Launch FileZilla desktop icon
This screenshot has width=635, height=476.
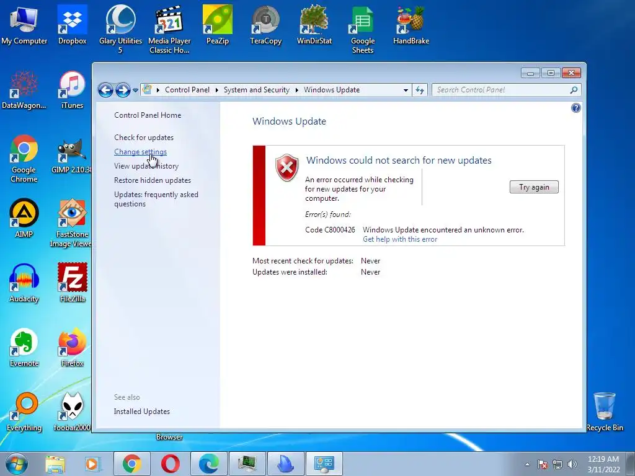pos(72,283)
